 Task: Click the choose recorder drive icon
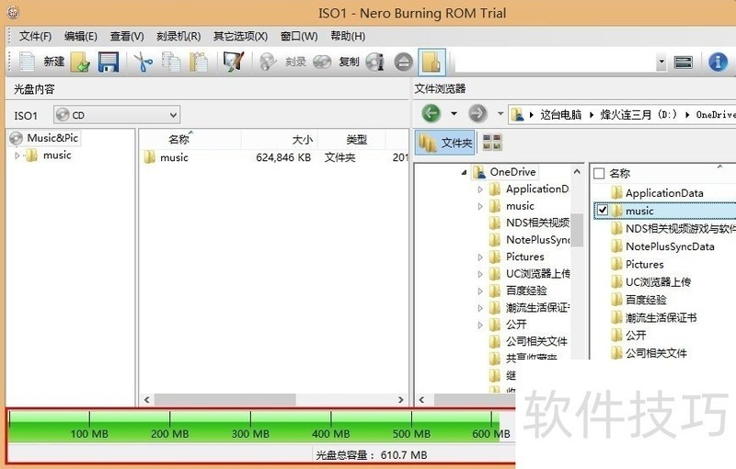point(683,62)
